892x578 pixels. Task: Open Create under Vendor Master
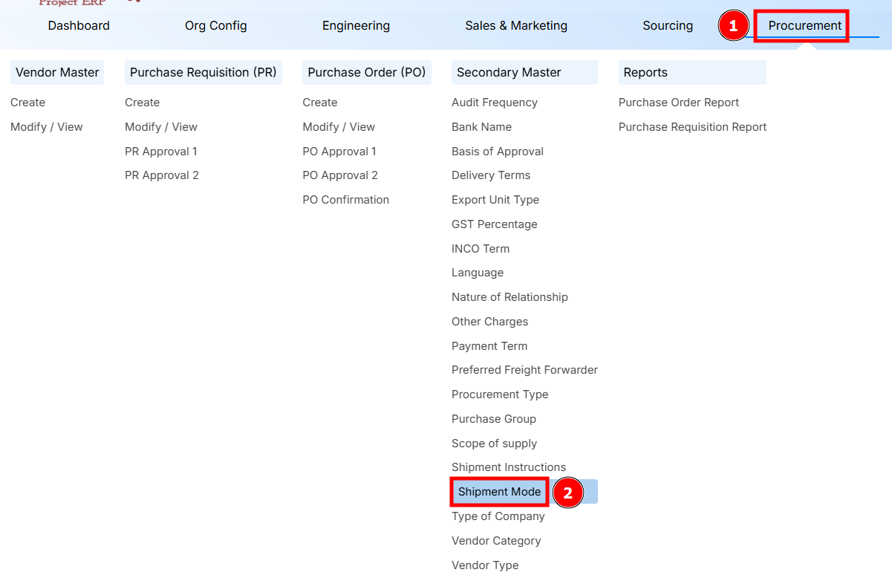coord(27,102)
